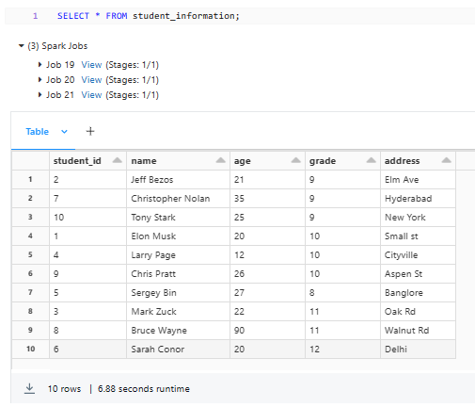Click the Cityville address cell

pos(418,255)
